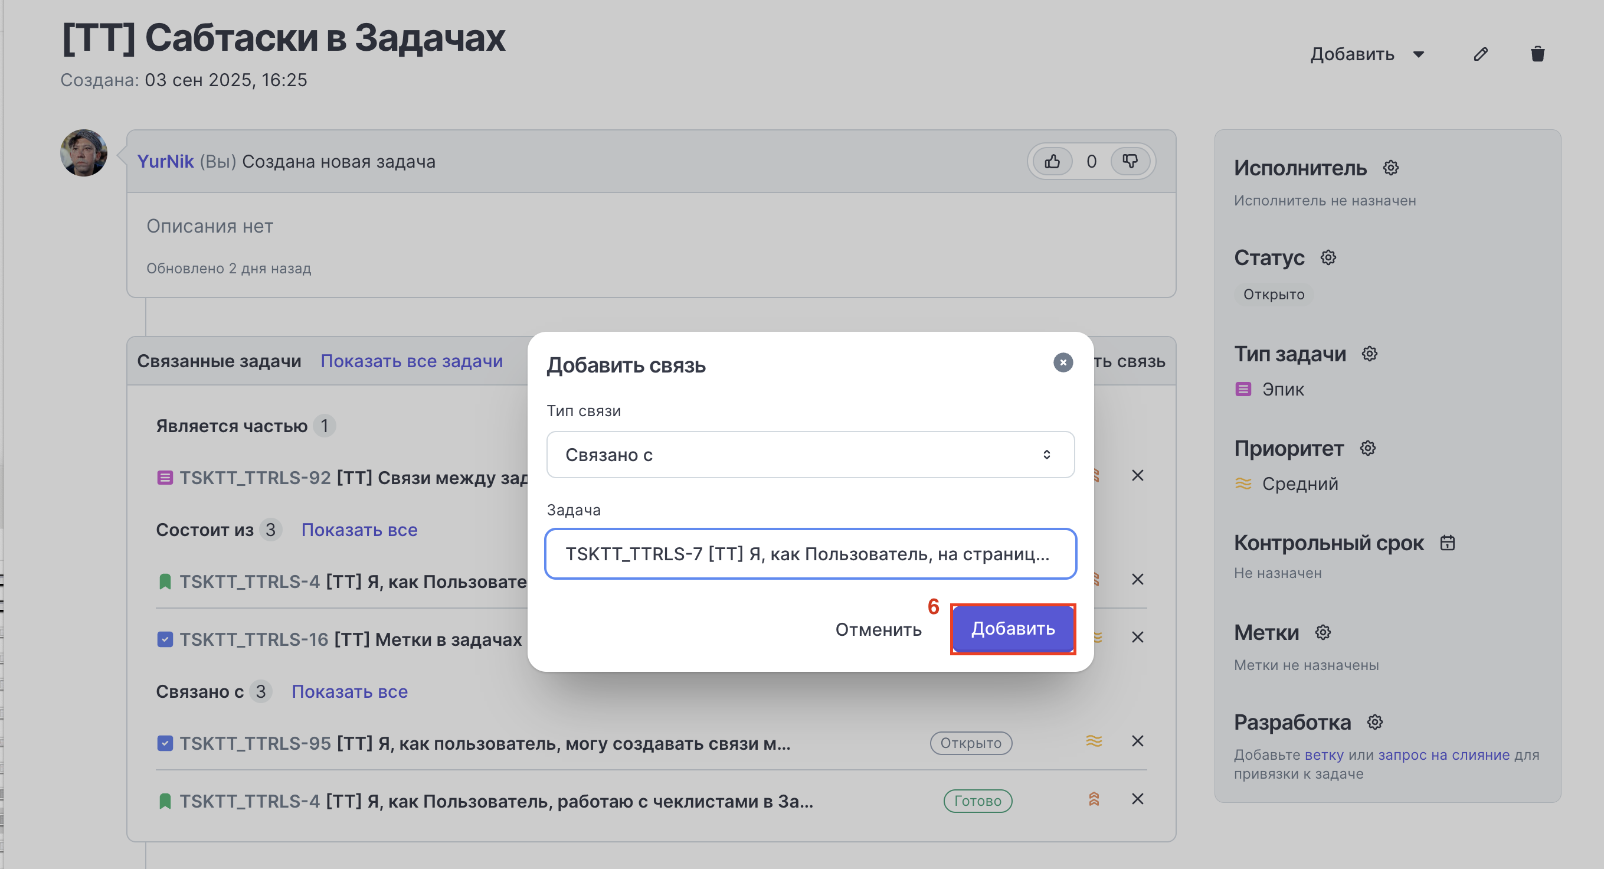1604x869 pixels.
Task: Click the ветку link in Разработка
Action: tap(1324, 754)
